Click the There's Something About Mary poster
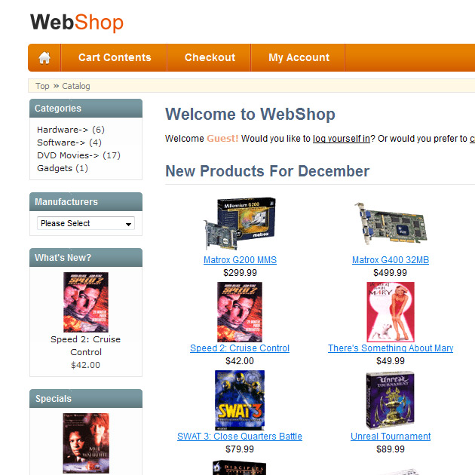The height and width of the screenshot is (475, 475). point(391,312)
